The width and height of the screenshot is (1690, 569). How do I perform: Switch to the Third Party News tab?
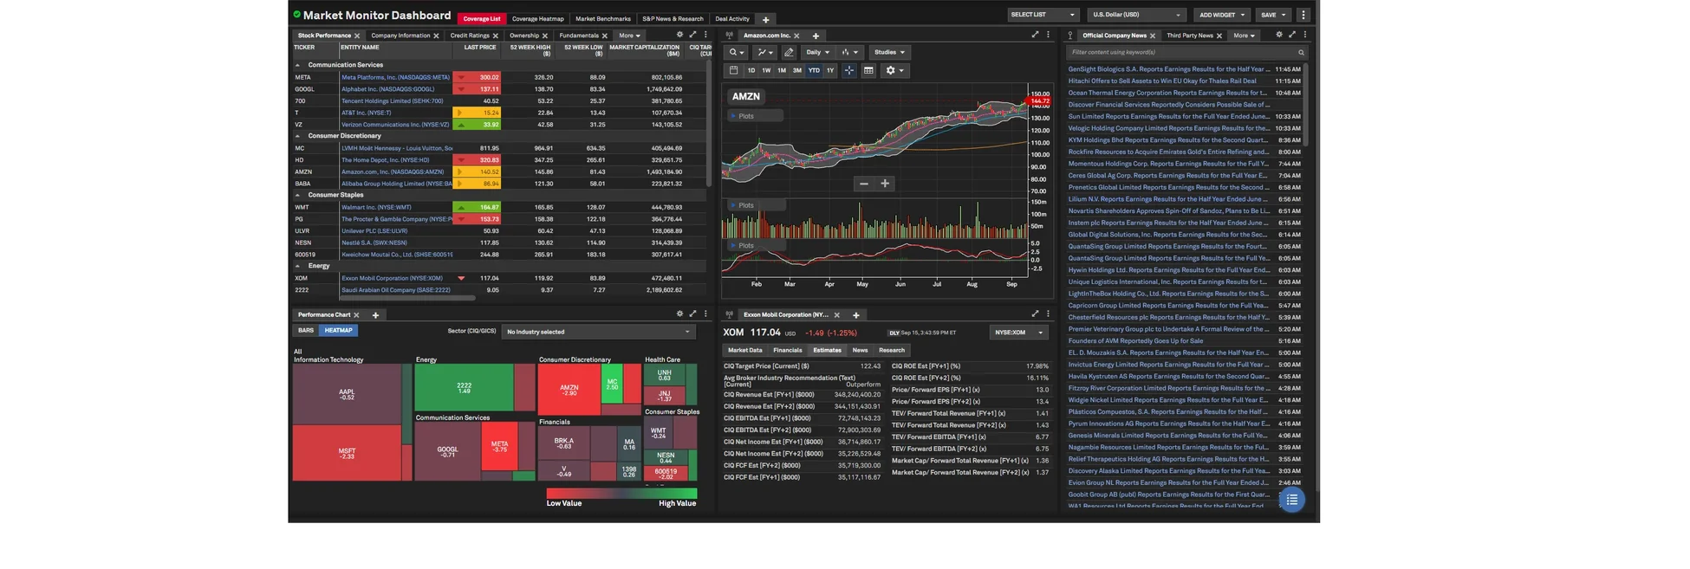pos(1190,36)
